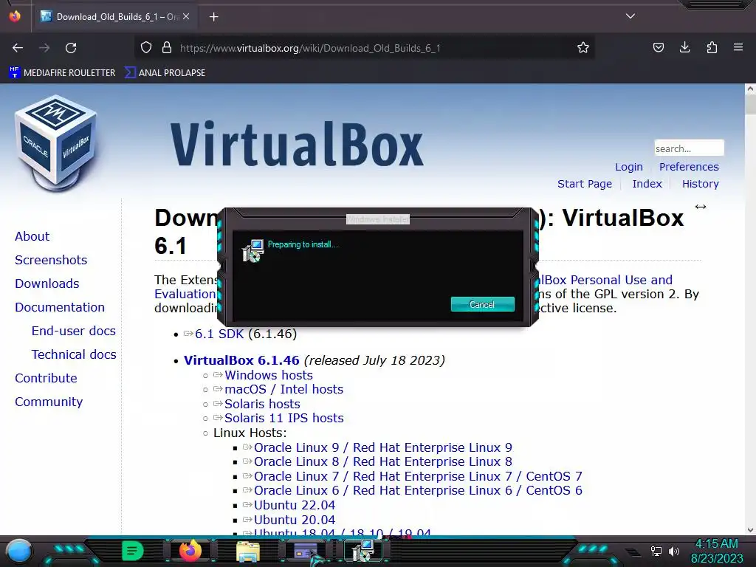756x567 pixels.
Task: Click the forward navigation arrow
Action: [44, 48]
